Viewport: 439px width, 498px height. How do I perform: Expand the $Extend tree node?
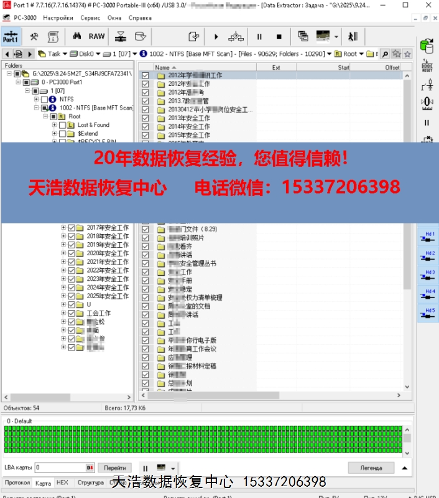tap(54, 134)
